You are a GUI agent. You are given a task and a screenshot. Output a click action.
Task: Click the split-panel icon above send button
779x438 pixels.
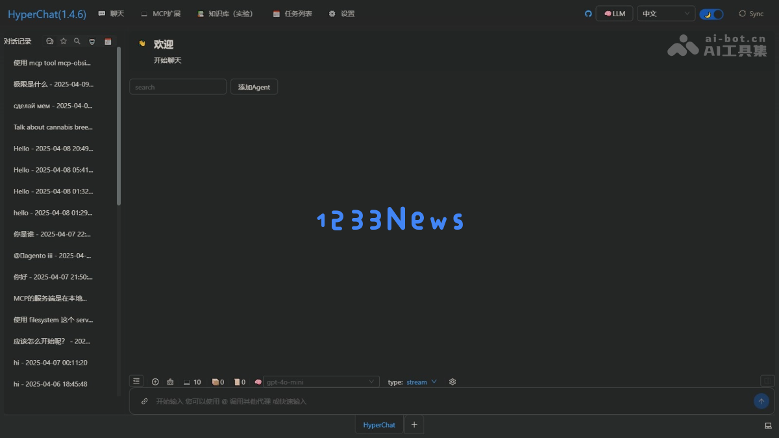coord(767,381)
